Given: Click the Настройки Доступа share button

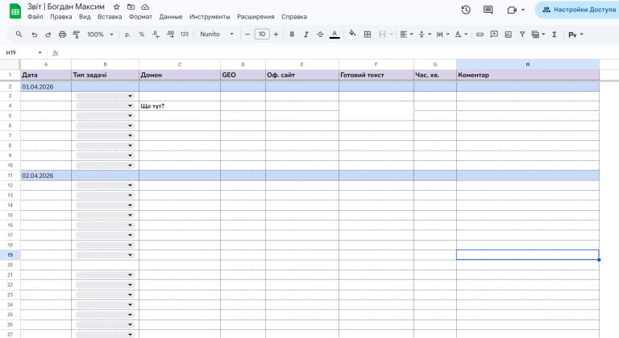Looking at the screenshot, I should 578,10.
